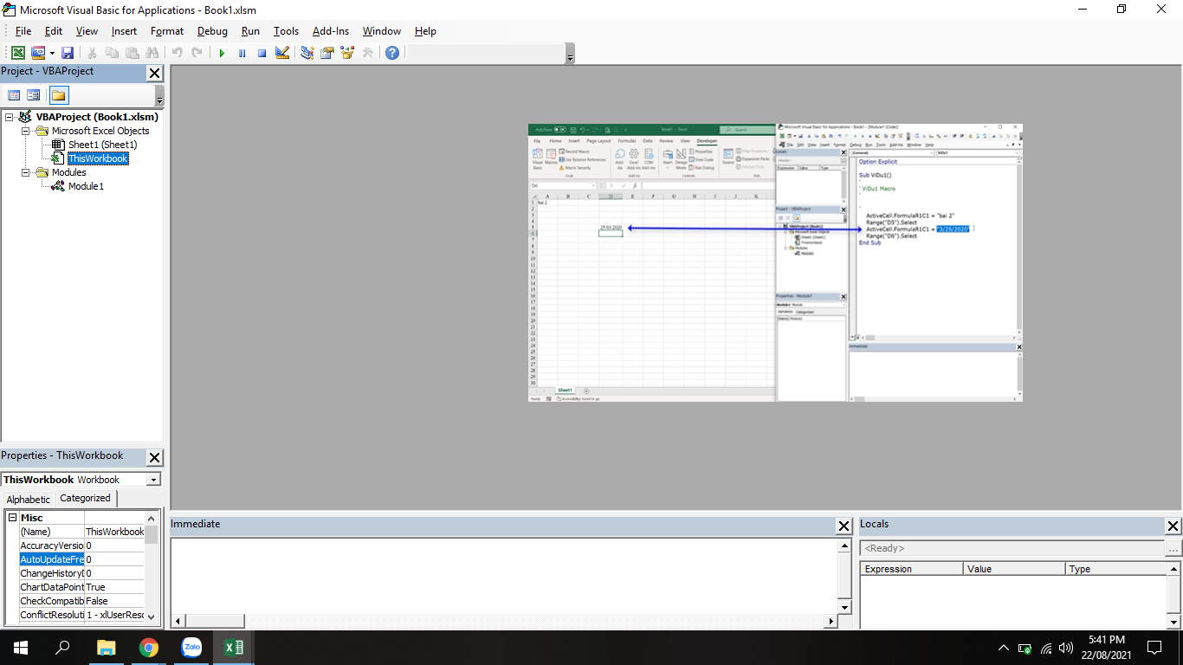This screenshot has width=1183, height=665.
Task: Click the Reset stop square icon
Action: [262, 53]
